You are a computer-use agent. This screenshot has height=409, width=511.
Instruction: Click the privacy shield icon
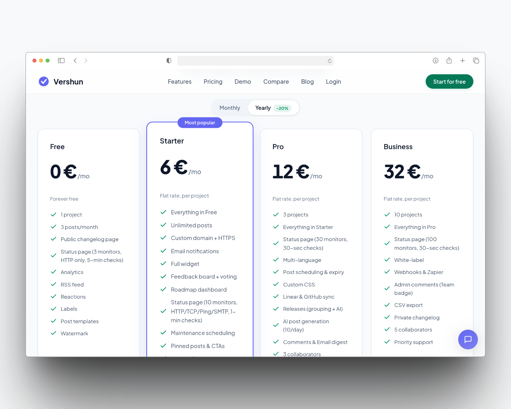[x=169, y=61]
